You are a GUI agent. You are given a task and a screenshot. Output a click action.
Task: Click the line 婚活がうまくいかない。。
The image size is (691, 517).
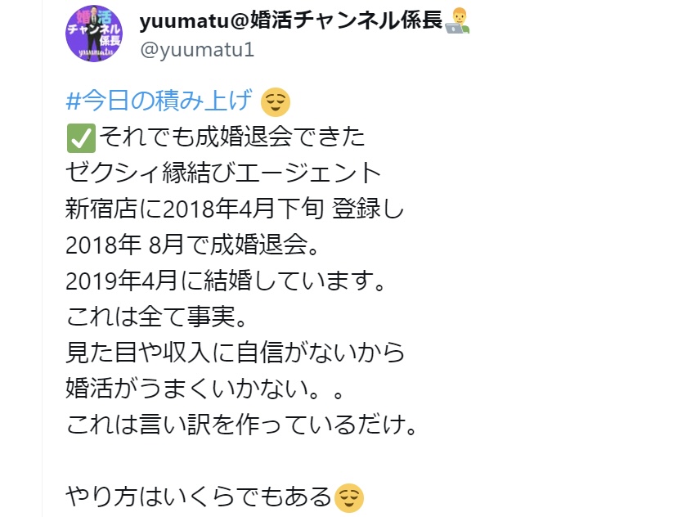pyautogui.click(x=204, y=389)
